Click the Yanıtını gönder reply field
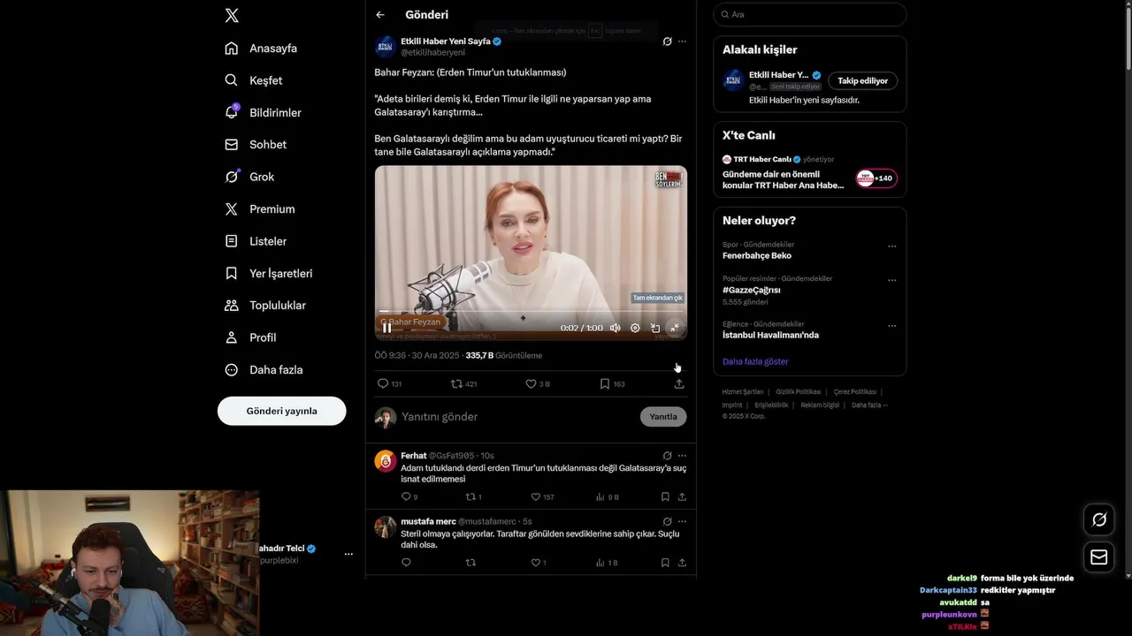Screen dimensions: 1132x636 517,417
